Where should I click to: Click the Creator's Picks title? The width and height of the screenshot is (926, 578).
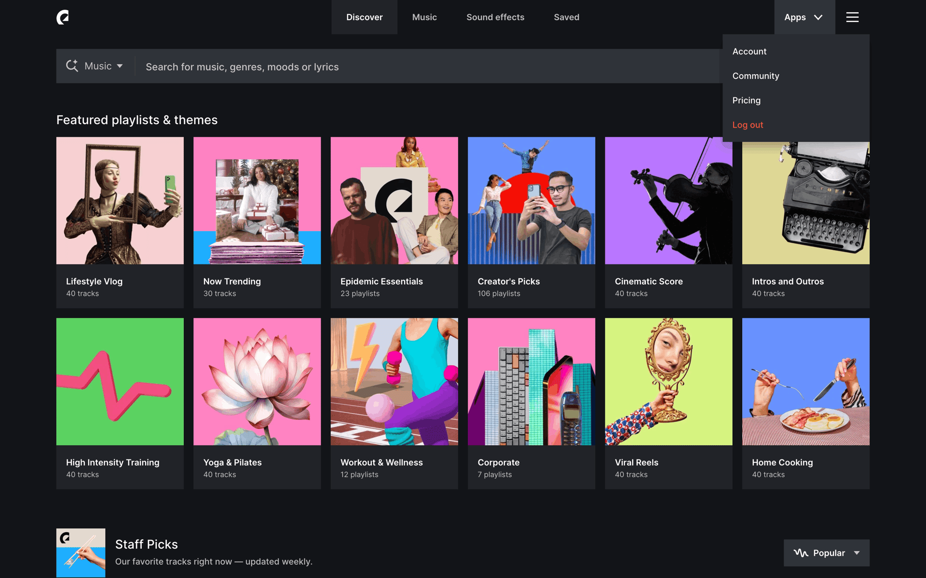[x=508, y=281]
